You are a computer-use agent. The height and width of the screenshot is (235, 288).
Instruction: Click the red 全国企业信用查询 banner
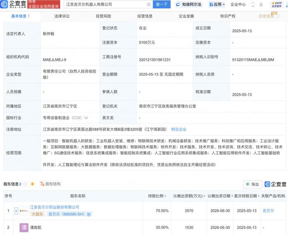coord(44,5)
